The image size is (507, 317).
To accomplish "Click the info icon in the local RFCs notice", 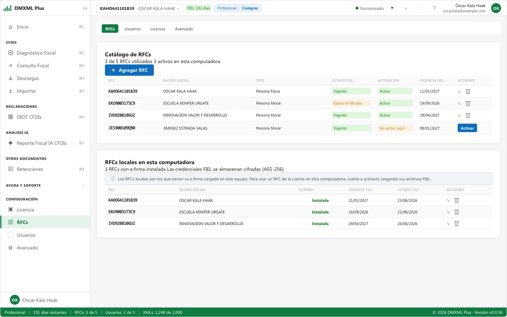I will coord(113,179).
